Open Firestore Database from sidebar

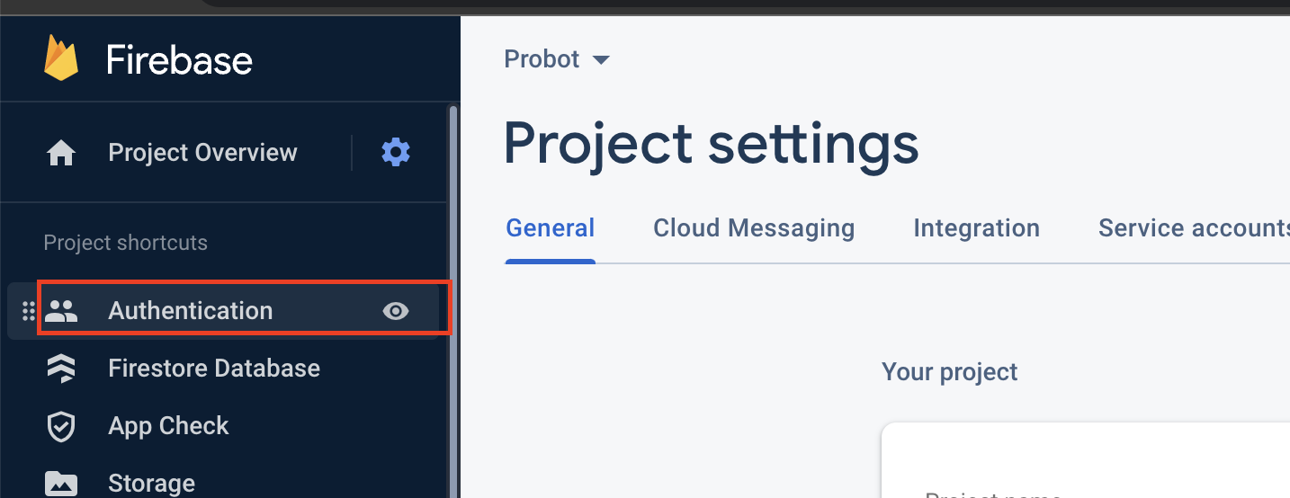point(214,369)
